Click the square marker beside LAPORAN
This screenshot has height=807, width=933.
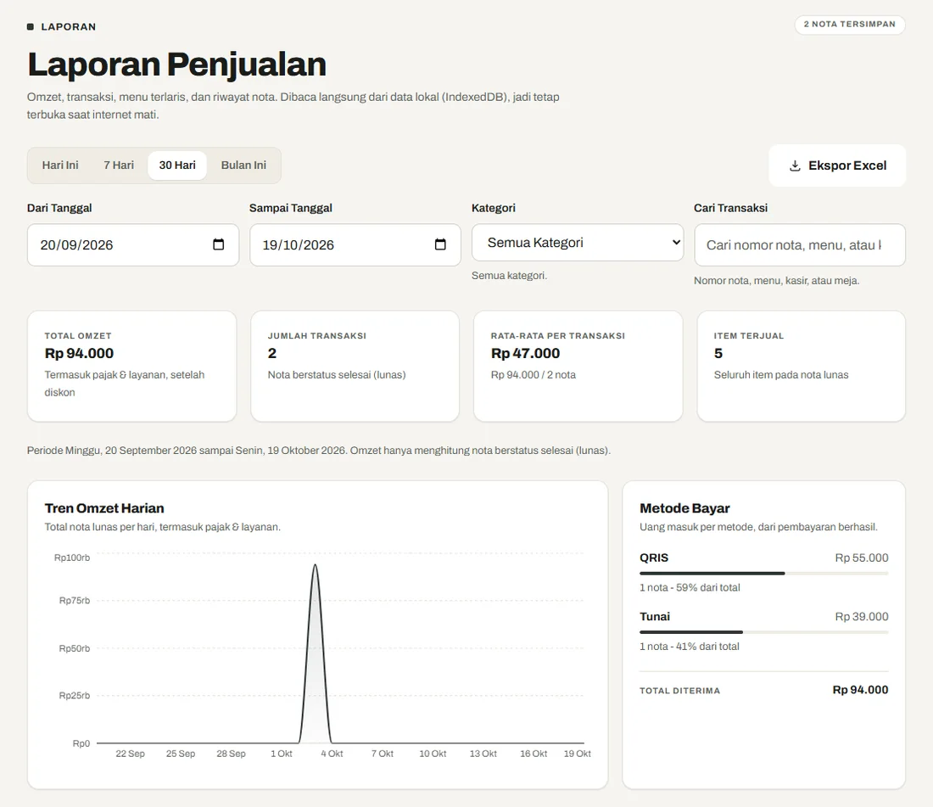pyautogui.click(x=31, y=27)
